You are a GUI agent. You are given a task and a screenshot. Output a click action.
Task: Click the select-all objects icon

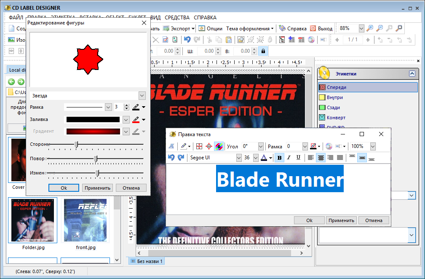pyautogui.click(x=241, y=40)
